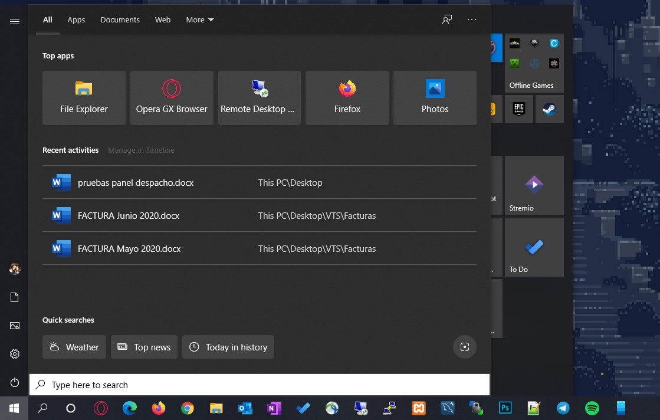The height and width of the screenshot is (420, 660).
Task: Open Documents from the Start sidebar
Action: [14, 297]
